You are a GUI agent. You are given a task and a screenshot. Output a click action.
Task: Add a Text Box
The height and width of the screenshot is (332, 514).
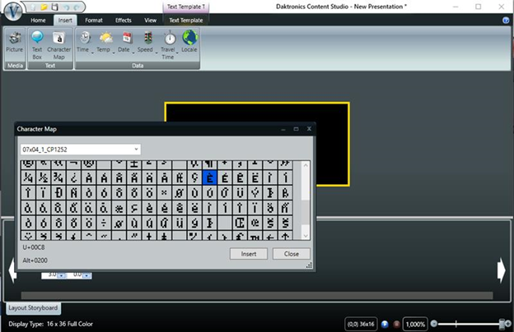pyautogui.click(x=37, y=45)
